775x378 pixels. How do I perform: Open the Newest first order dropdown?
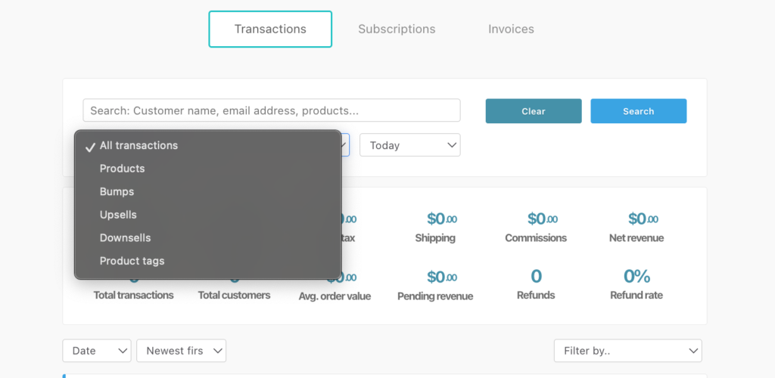[x=181, y=351]
